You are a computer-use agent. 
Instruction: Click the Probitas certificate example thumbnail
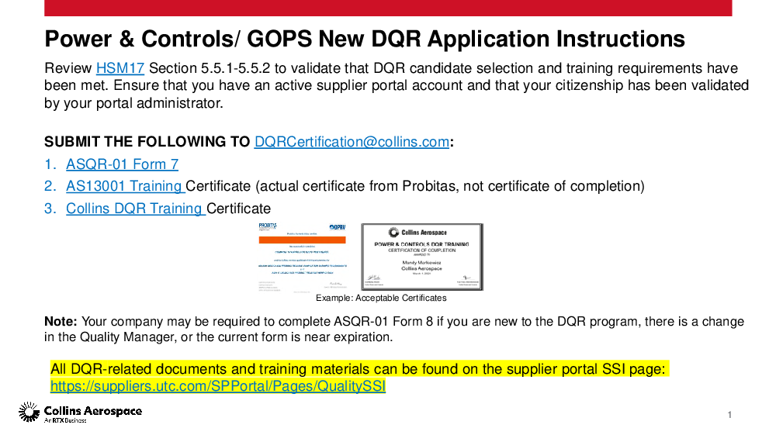[x=303, y=257]
